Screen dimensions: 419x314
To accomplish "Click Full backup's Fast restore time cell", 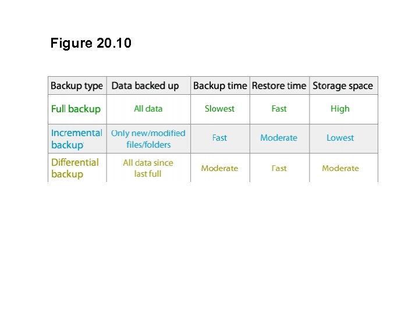I will tap(279, 109).
